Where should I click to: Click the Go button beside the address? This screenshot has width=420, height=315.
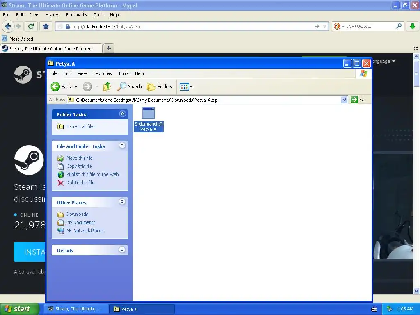pos(358,100)
